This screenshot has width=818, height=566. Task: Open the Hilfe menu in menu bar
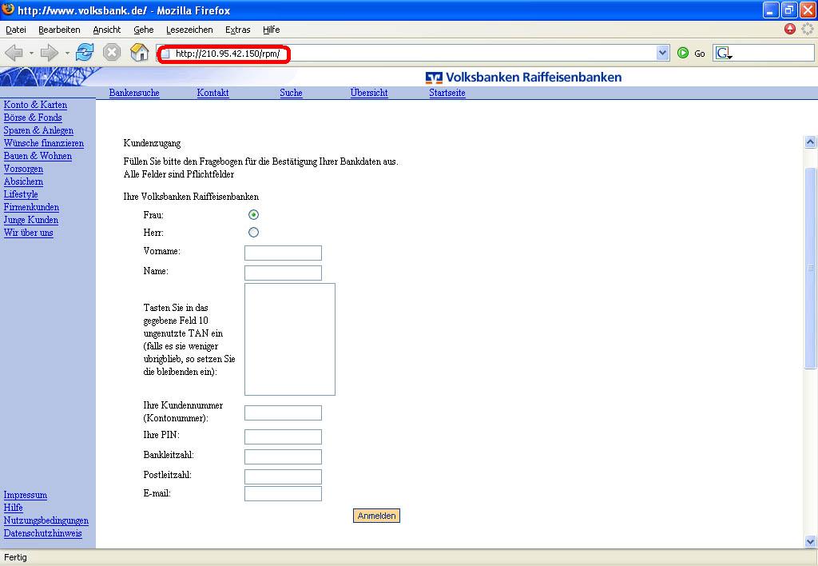point(272,30)
